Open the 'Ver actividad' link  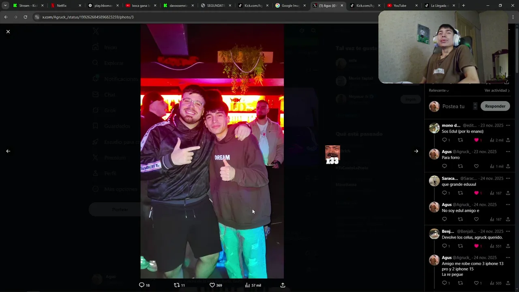[497, 90]
